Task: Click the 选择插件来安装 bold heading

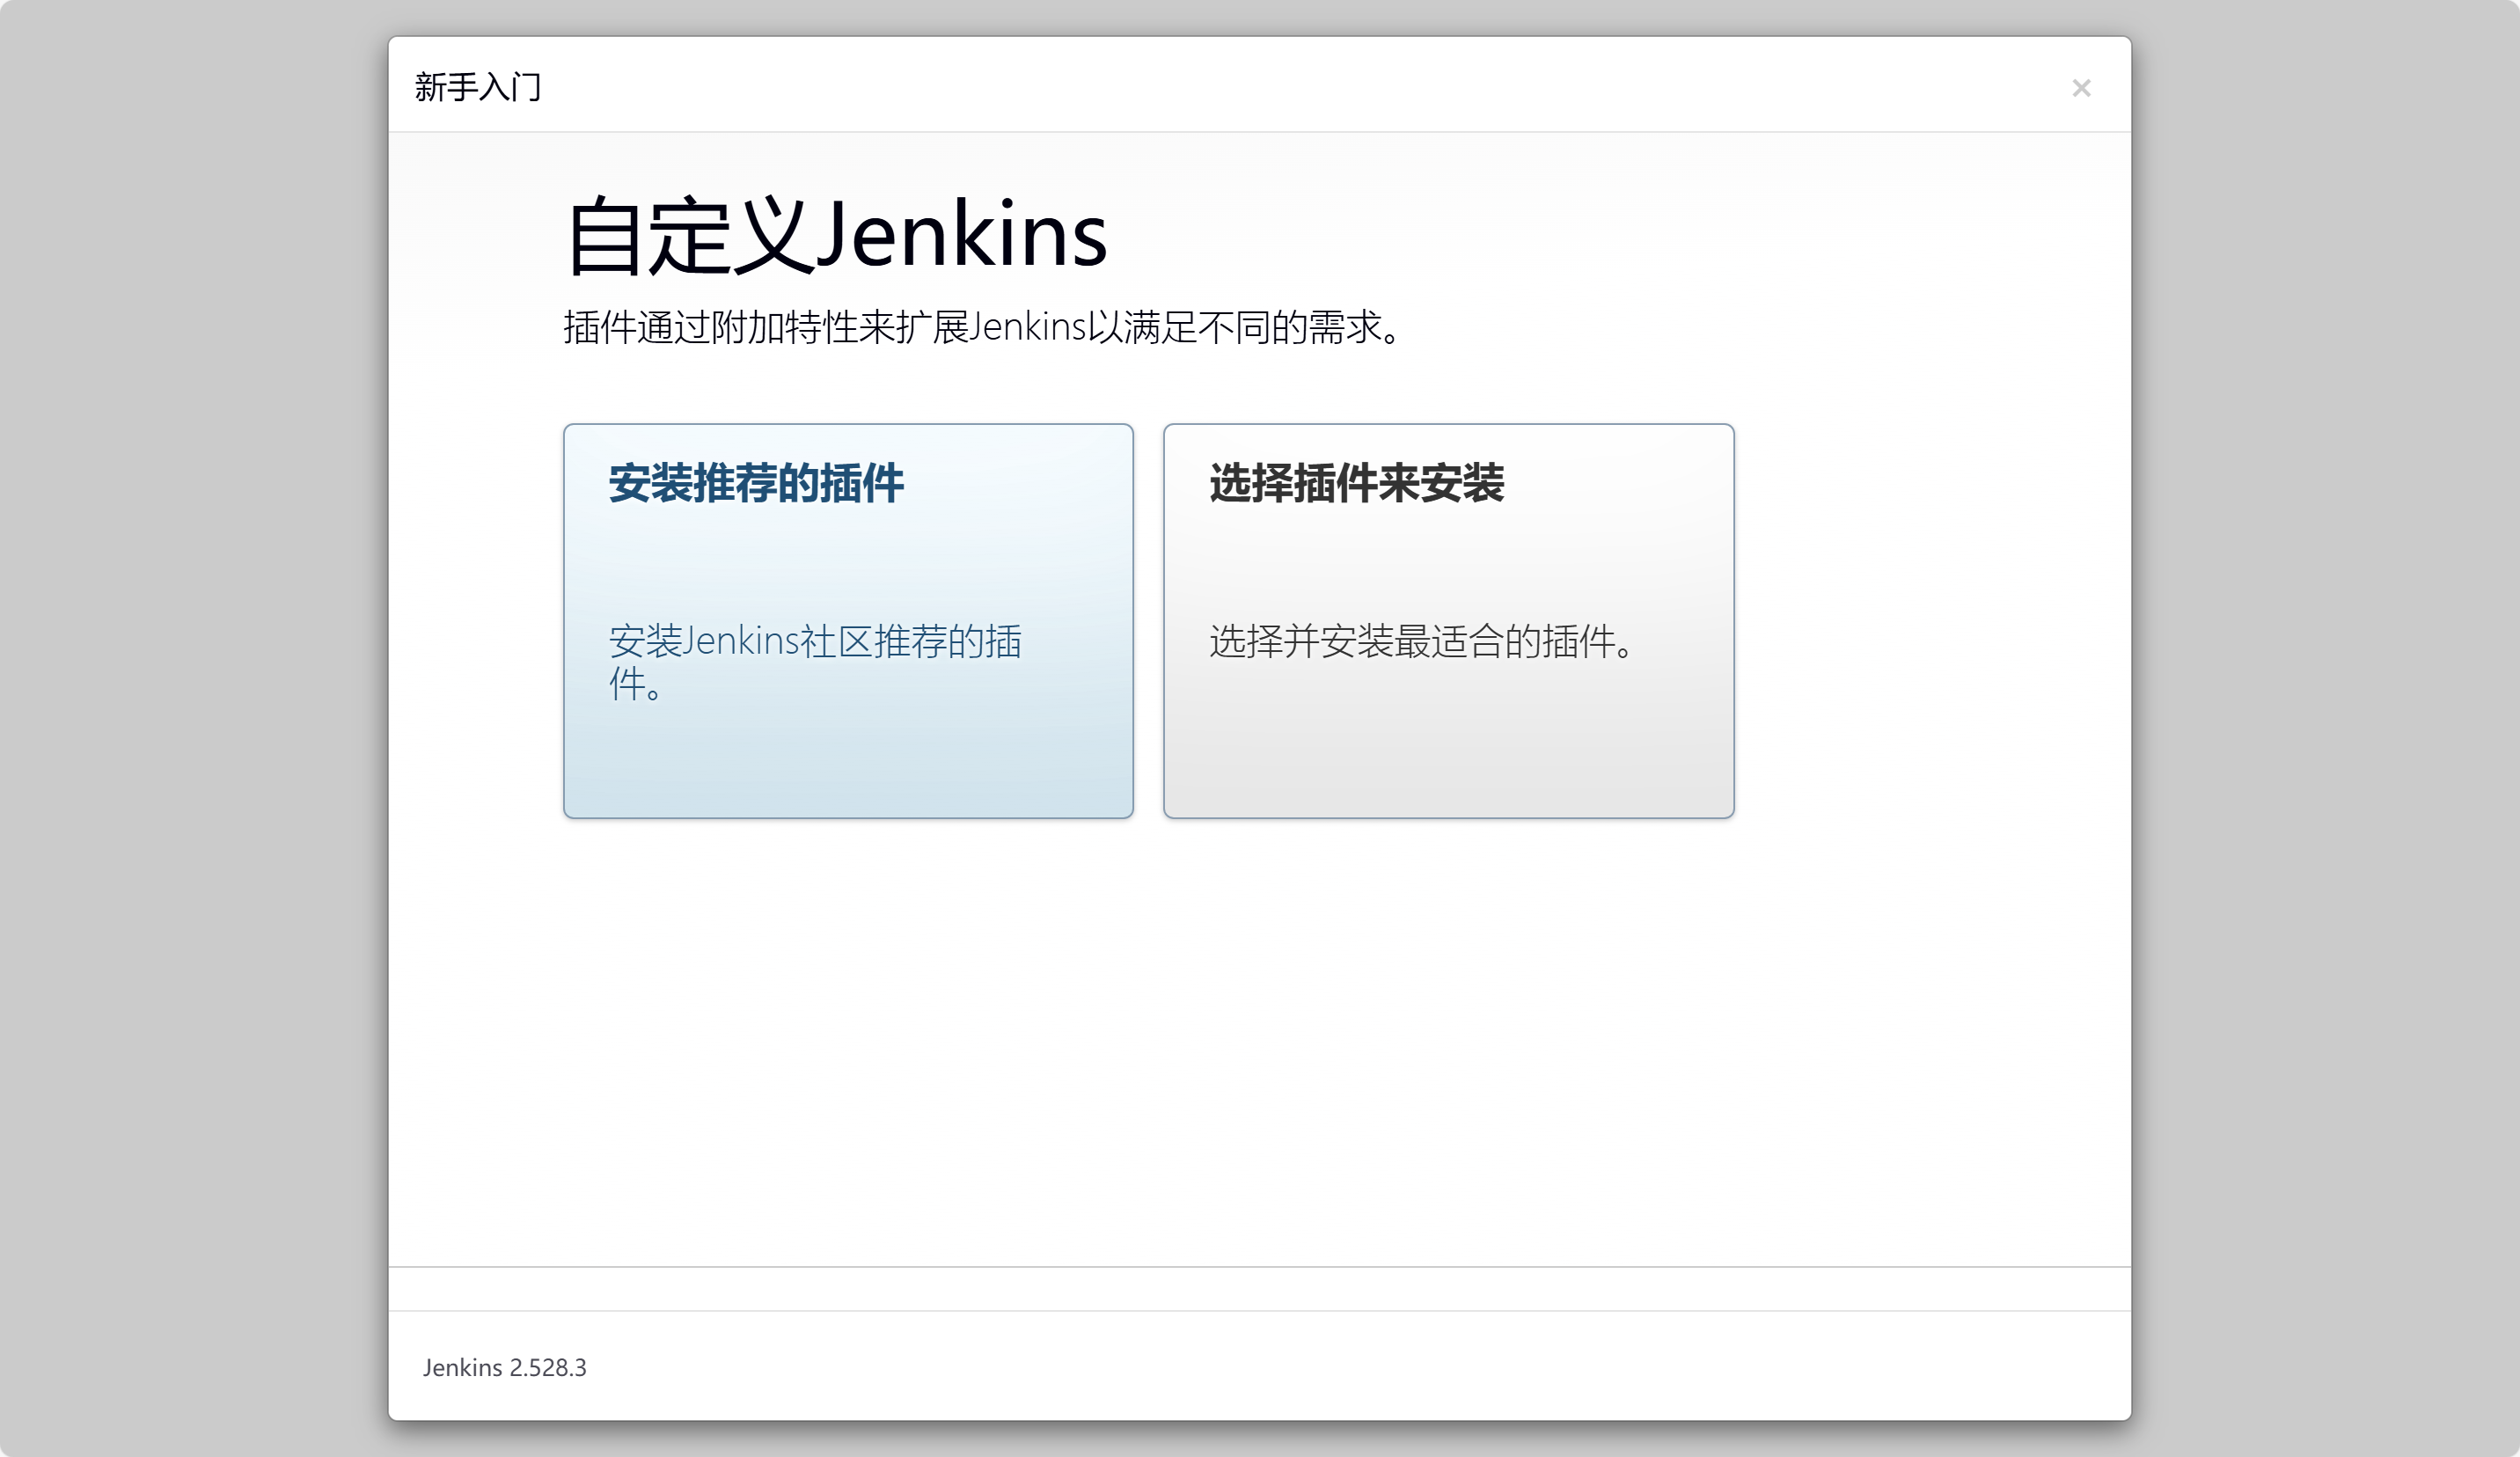Action: pos(1356,483)
